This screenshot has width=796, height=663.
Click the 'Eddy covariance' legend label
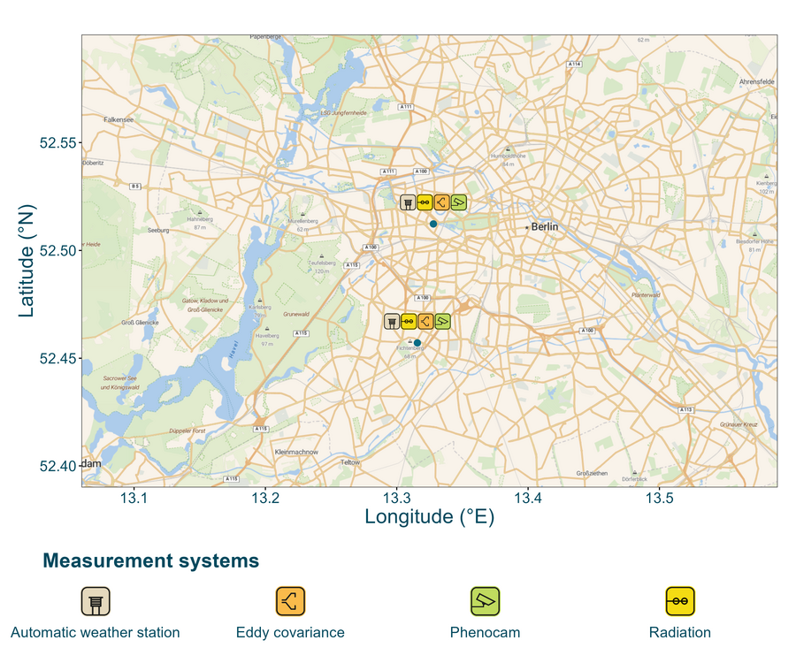(290, 633)
